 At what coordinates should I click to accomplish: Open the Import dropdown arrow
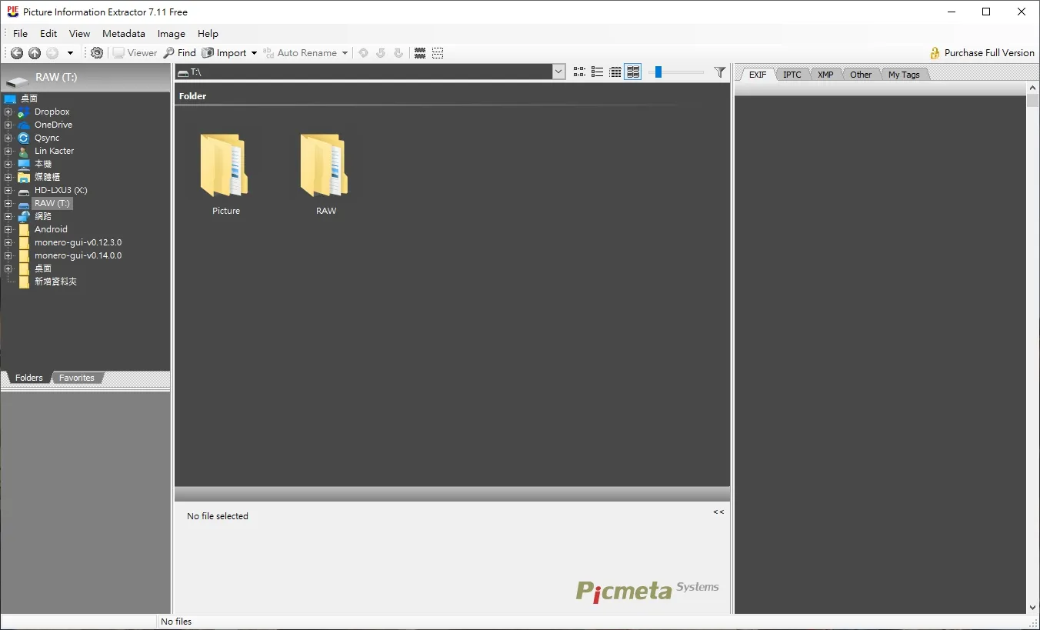(254, 53)
